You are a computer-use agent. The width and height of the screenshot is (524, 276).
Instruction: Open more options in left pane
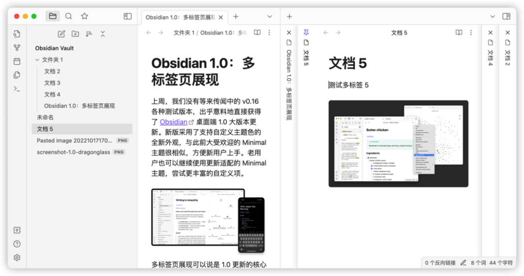[269, 32]
